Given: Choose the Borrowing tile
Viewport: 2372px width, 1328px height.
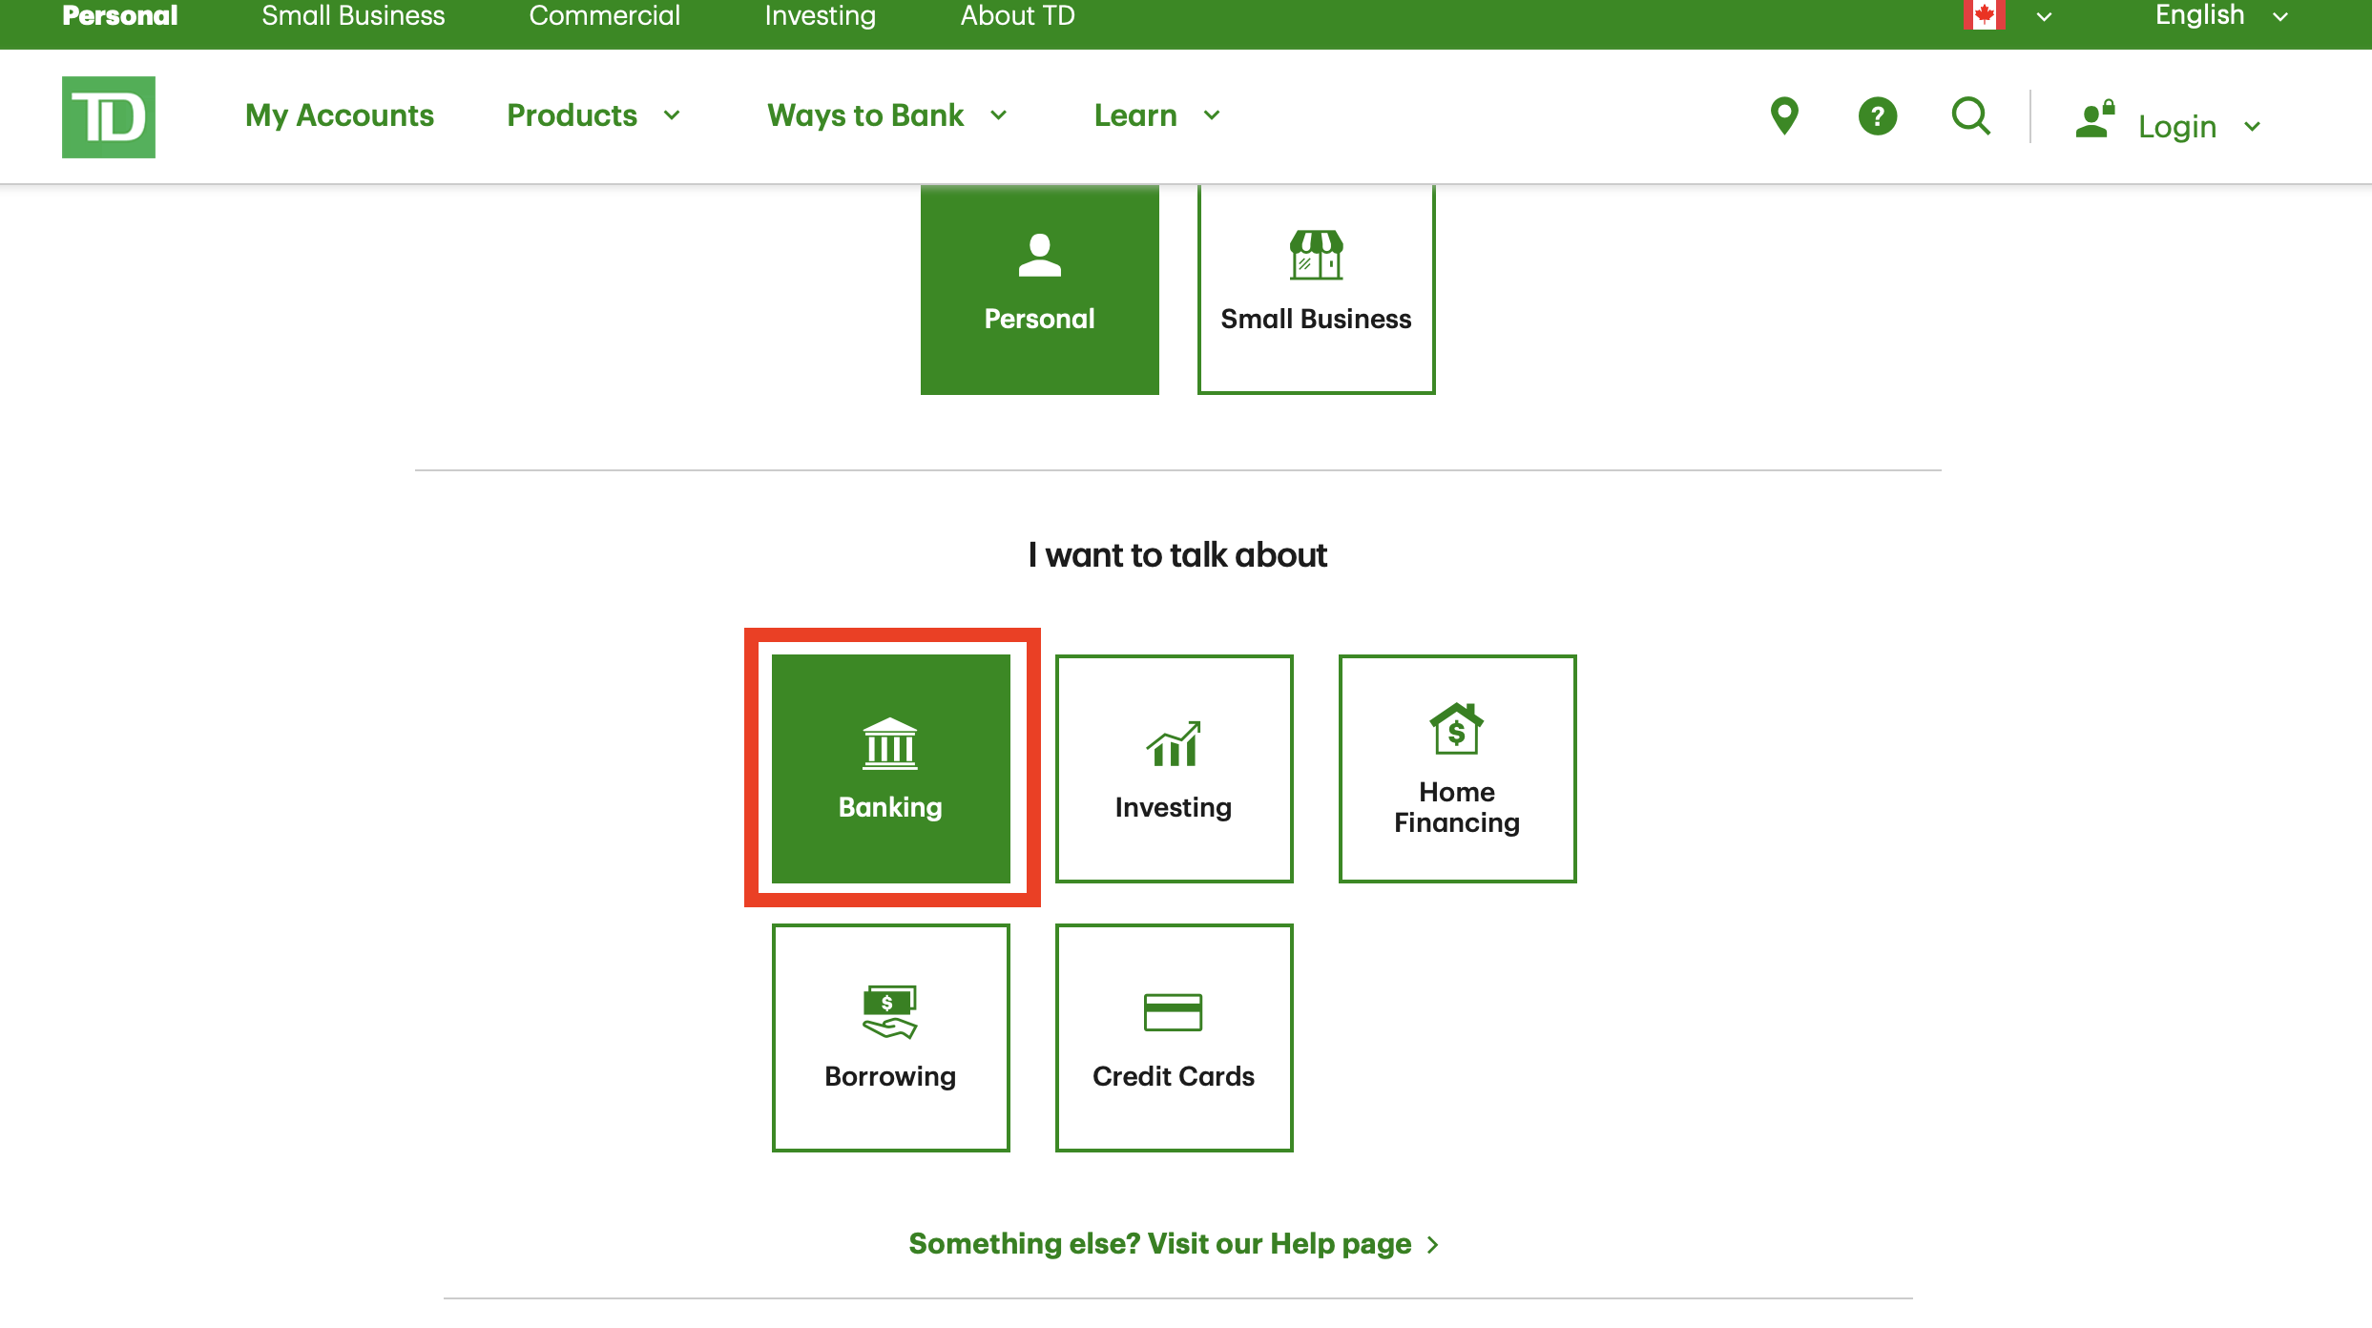Looking at the screenshot, I should pyautogui.click(x=890, y=1037).
